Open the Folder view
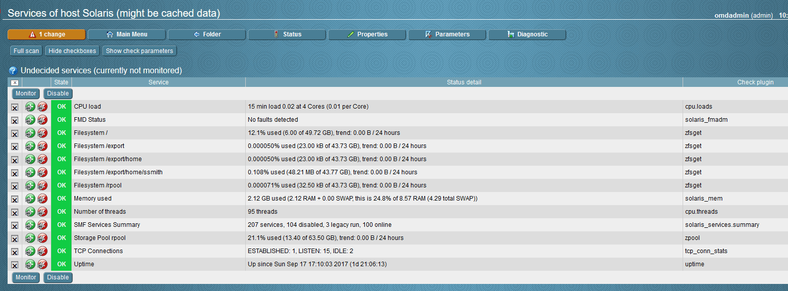788x291 pixels. [207, 34]
